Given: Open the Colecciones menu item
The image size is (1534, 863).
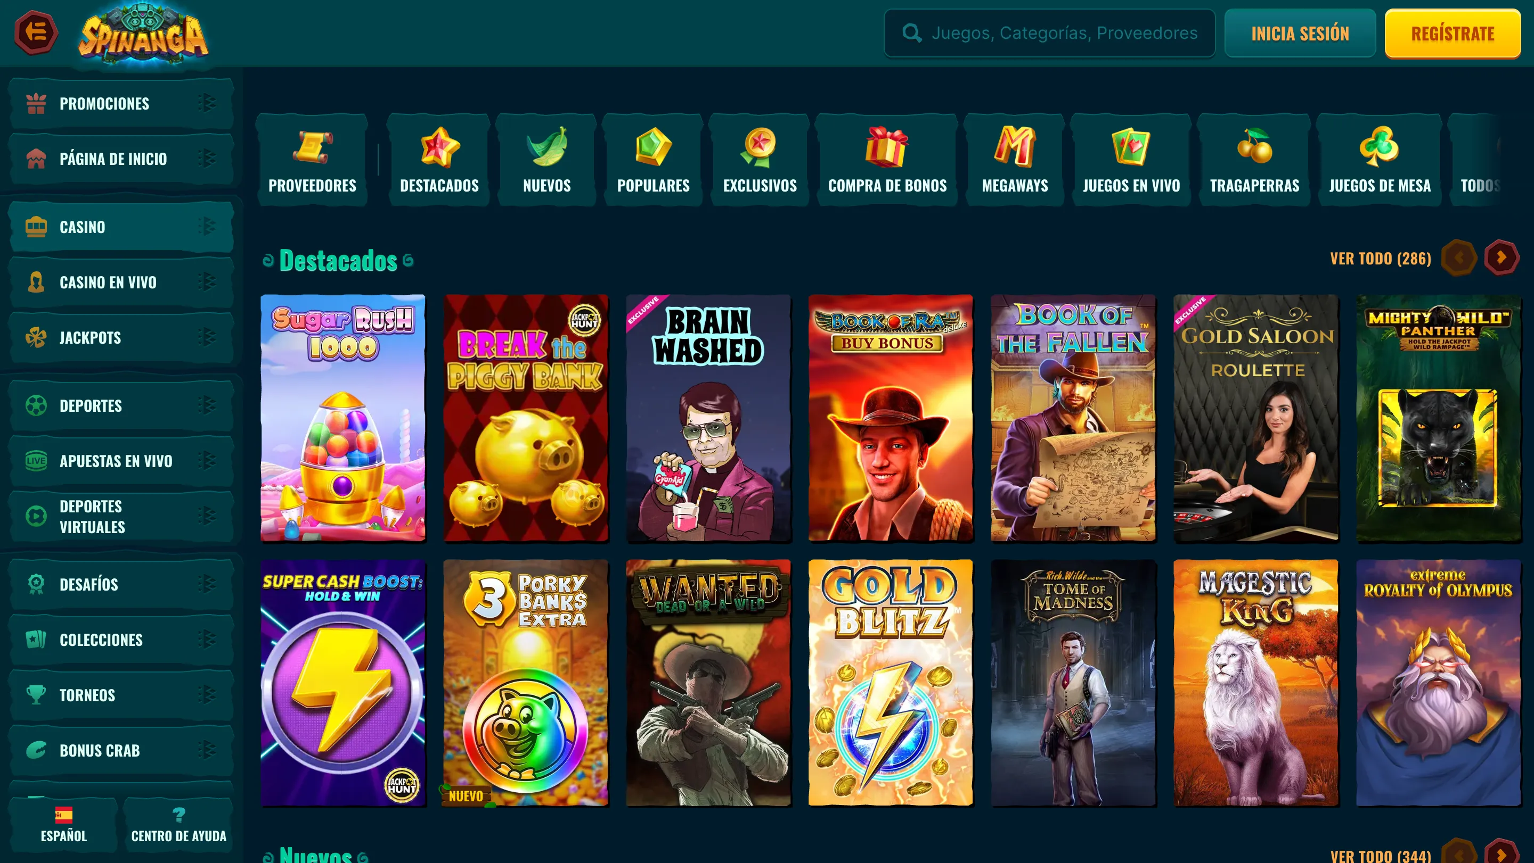Looking at the screenshot, I should tap(121, 640).
